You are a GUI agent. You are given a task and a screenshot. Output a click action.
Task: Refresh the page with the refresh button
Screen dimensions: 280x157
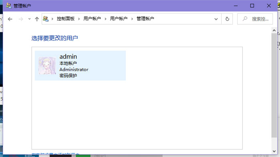click(x=227, y=19)
